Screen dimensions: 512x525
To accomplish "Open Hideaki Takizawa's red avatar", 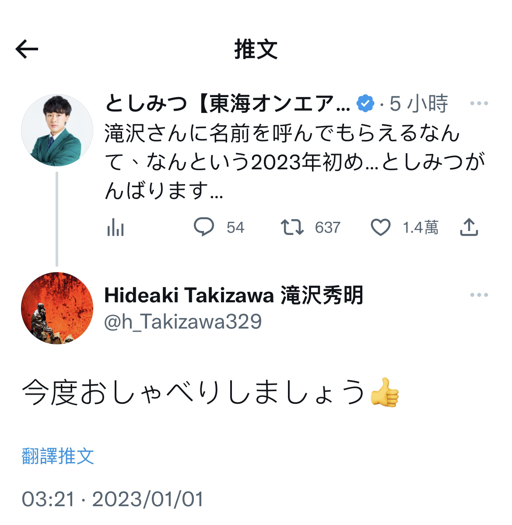I will click(x=57, y=308).
